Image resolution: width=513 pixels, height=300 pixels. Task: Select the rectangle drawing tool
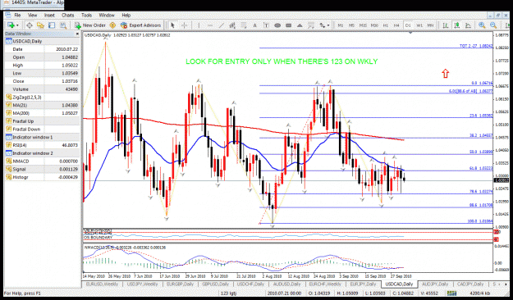coord(289,25)
